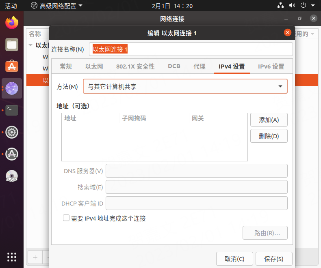321x268 pixels.
Task: Collapse the 以太网 group in connections list
Action: click(x=30, y=45)
